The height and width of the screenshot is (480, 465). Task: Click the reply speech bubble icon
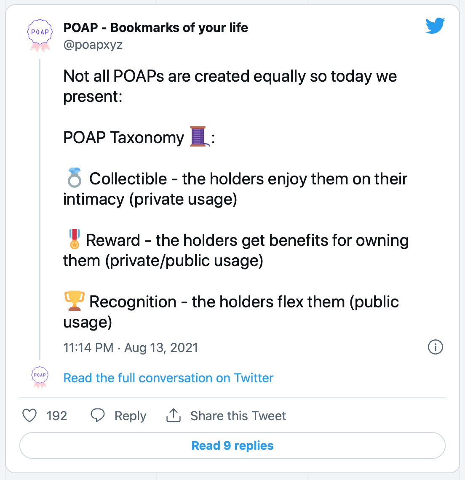point(98,416)
